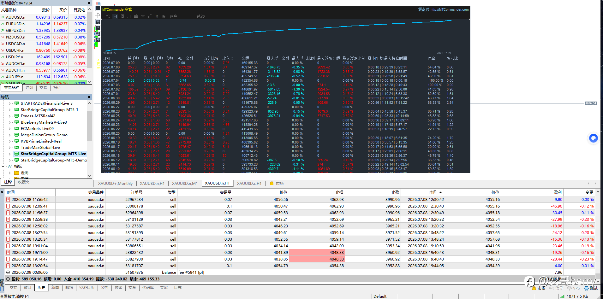Open the 经济日历 tab in the toolbox

87,288
